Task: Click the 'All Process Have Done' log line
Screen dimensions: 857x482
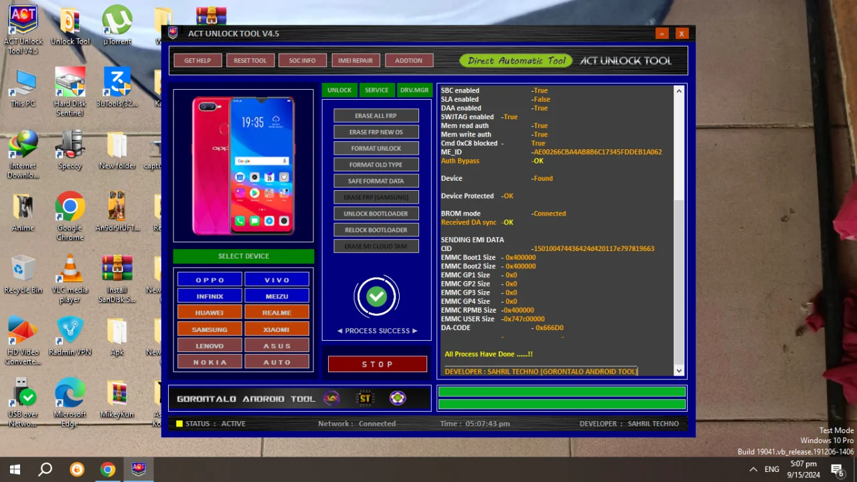Action: click(489, 354)
